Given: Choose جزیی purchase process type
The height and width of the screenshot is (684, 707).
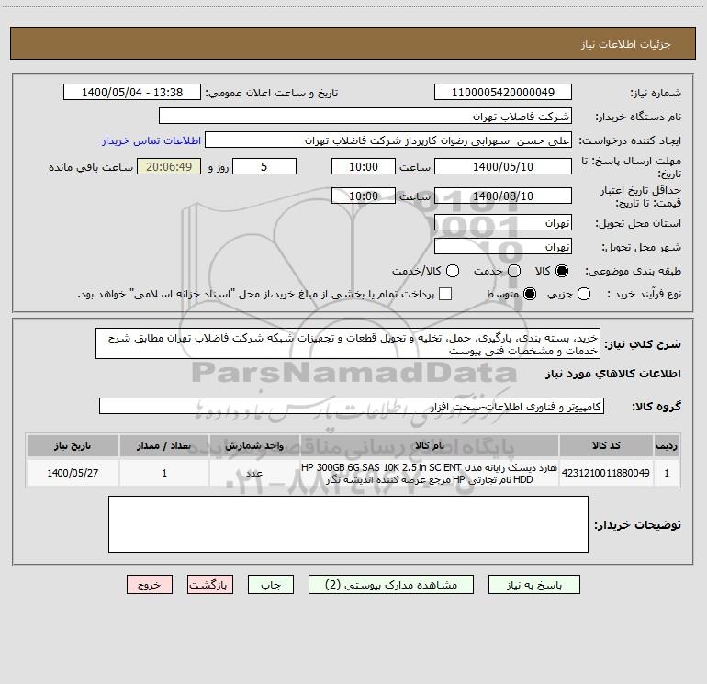Looking at the screenshot, I should (x=584, y=294).
